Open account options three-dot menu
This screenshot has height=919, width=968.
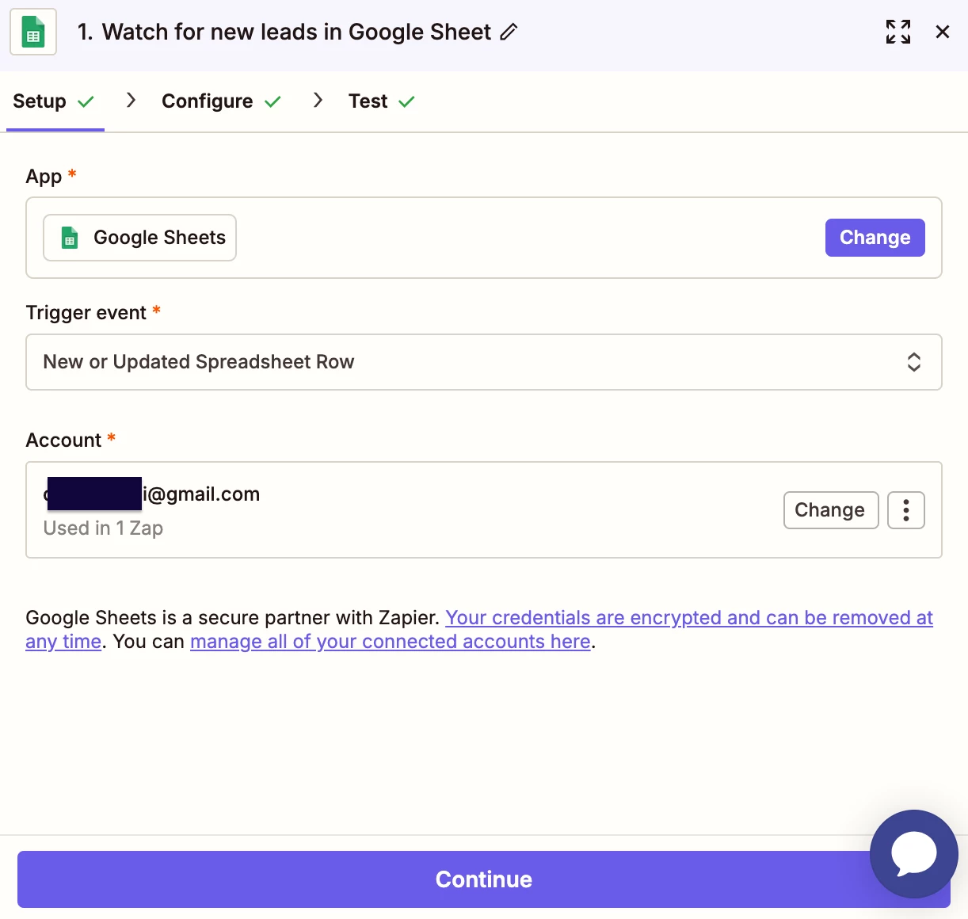[906, 510]
